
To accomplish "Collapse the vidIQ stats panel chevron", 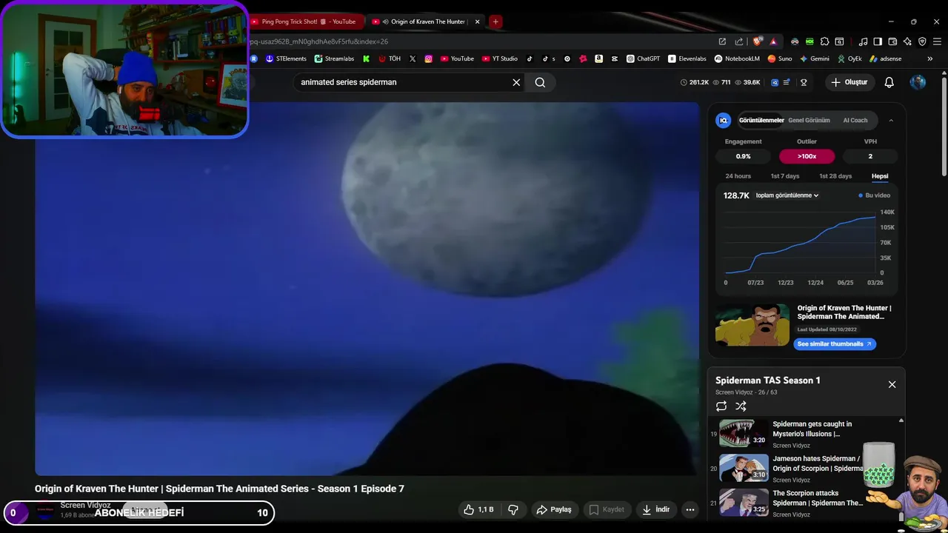I will coord(891,120).
